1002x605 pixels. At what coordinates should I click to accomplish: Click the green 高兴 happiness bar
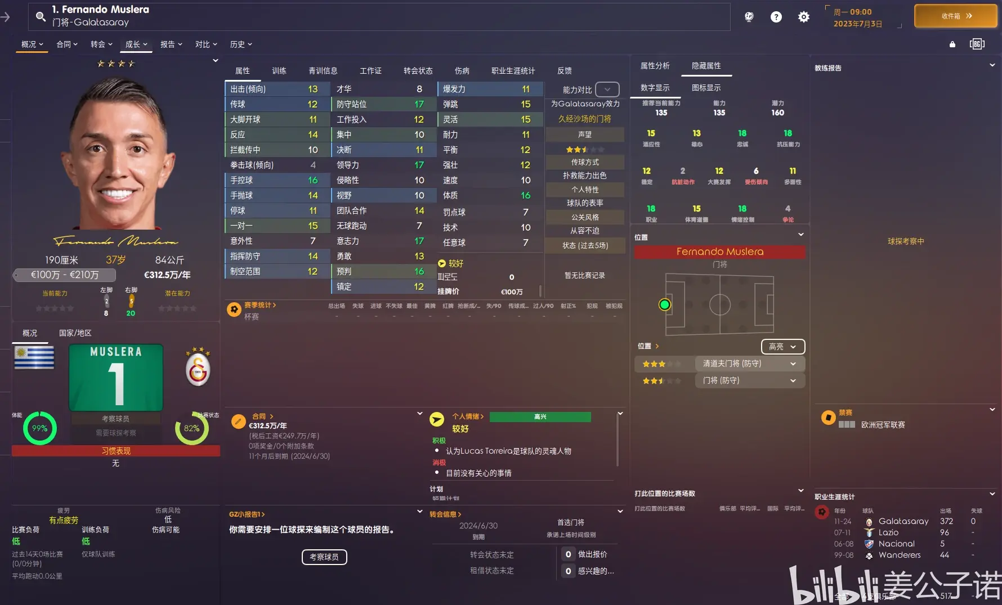click(540, 417)
